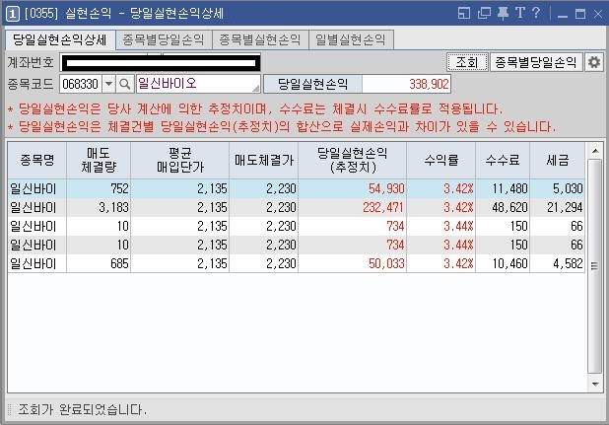This screenshot has height=425, width=609.
Task: Click the 매도 체결량 column header
Action: (99, 160)
